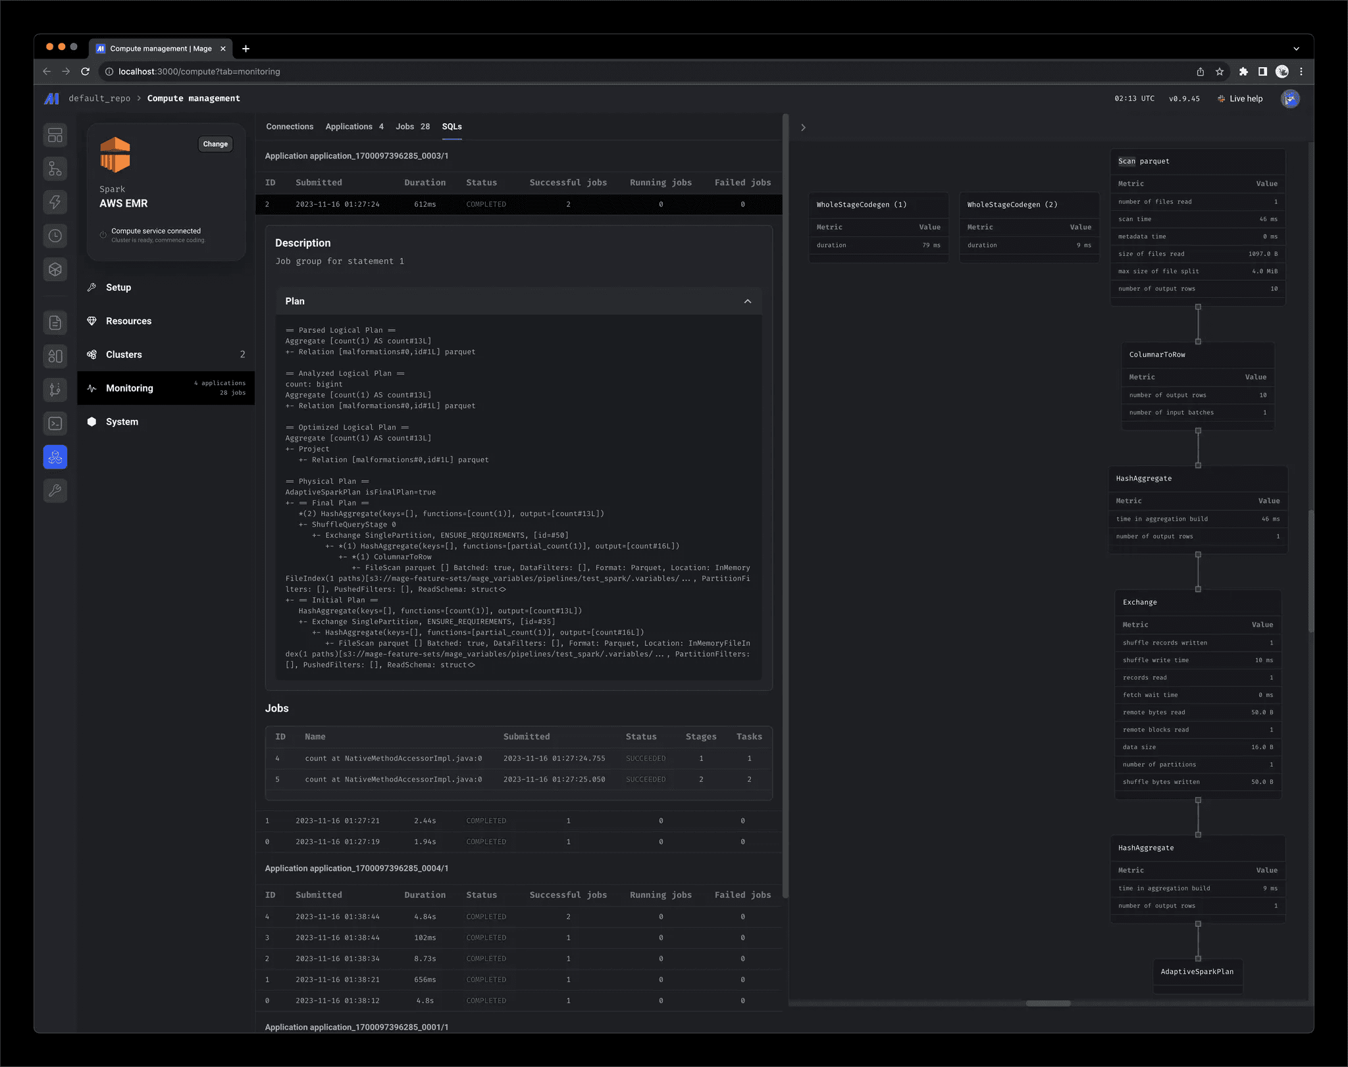Open Resources in compute menu
Image resolution: width=1348 pixels, height=1067 pixels.
[x=166, y=321]
